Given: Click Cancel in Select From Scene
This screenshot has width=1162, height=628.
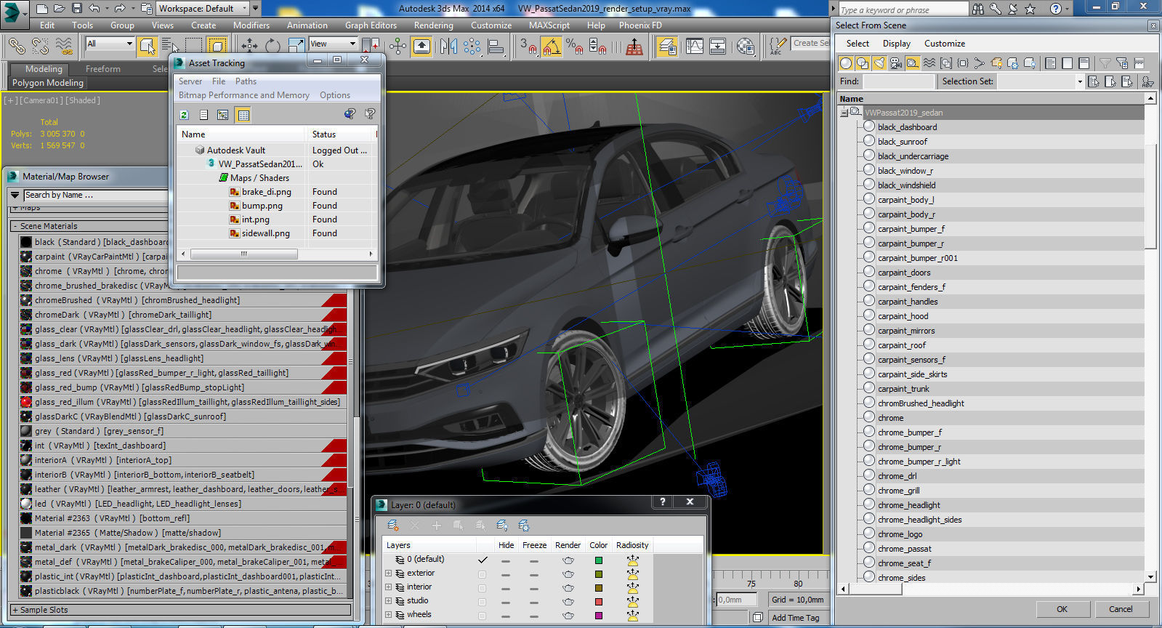Looking at the screenshot, I should click(x=1120, y=609).
